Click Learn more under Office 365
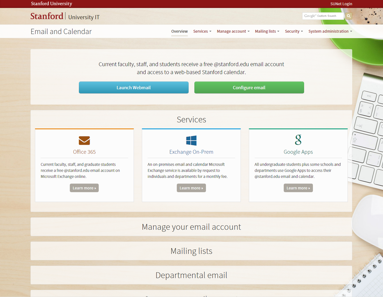383x297 pixels. coord(84,188)
